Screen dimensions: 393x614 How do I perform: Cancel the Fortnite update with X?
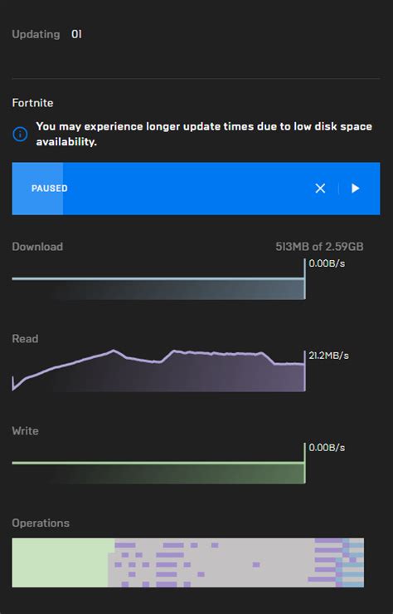pos(320,189)
